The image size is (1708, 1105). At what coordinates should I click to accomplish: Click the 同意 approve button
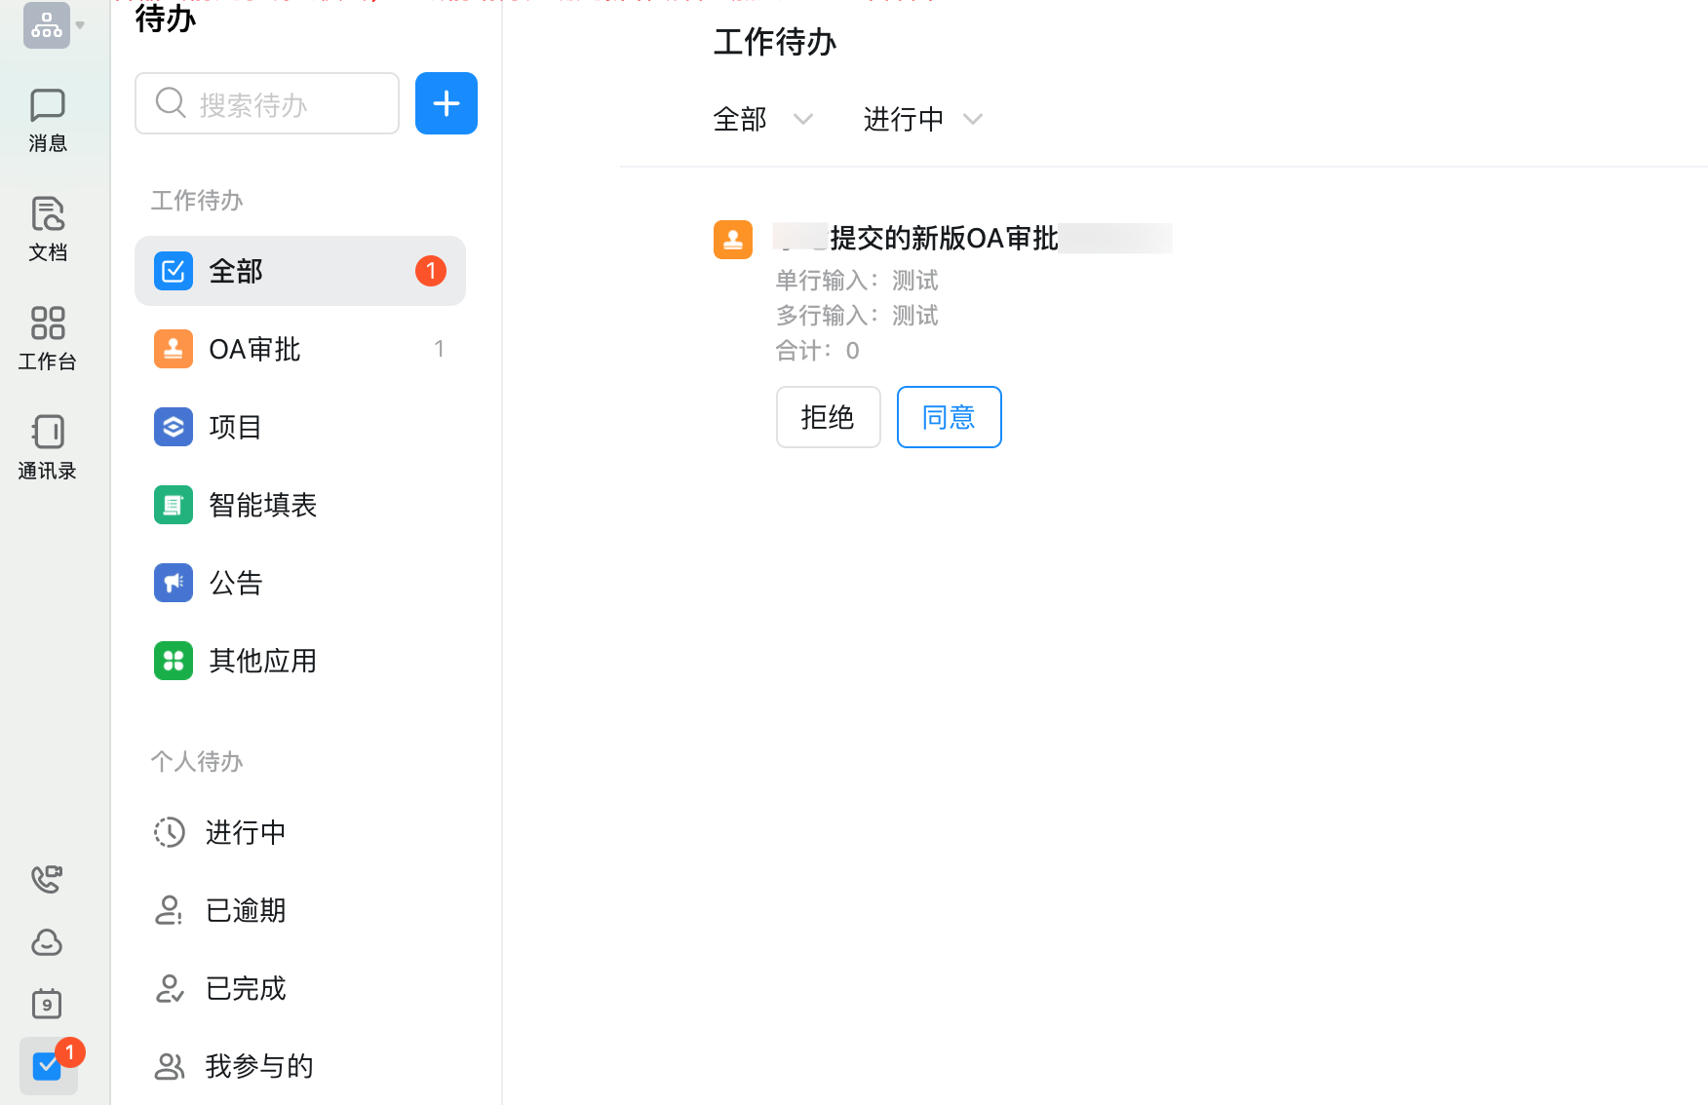(948, 416)
